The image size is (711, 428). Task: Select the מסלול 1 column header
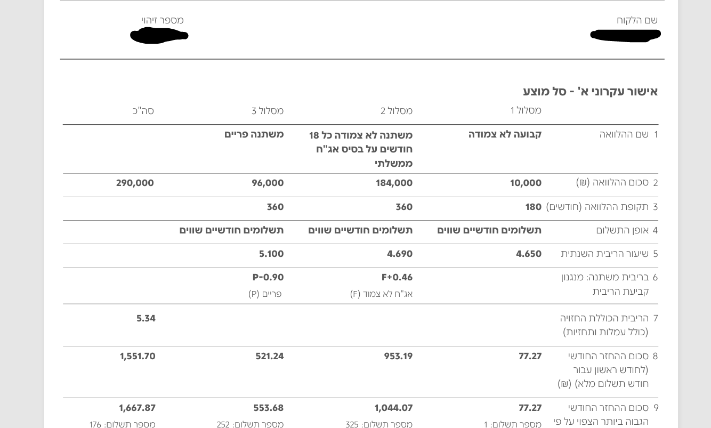(526, 110)
